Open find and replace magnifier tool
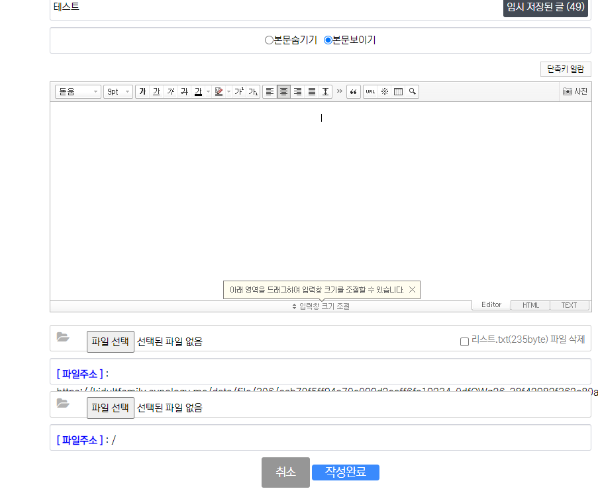 [412, 92]
